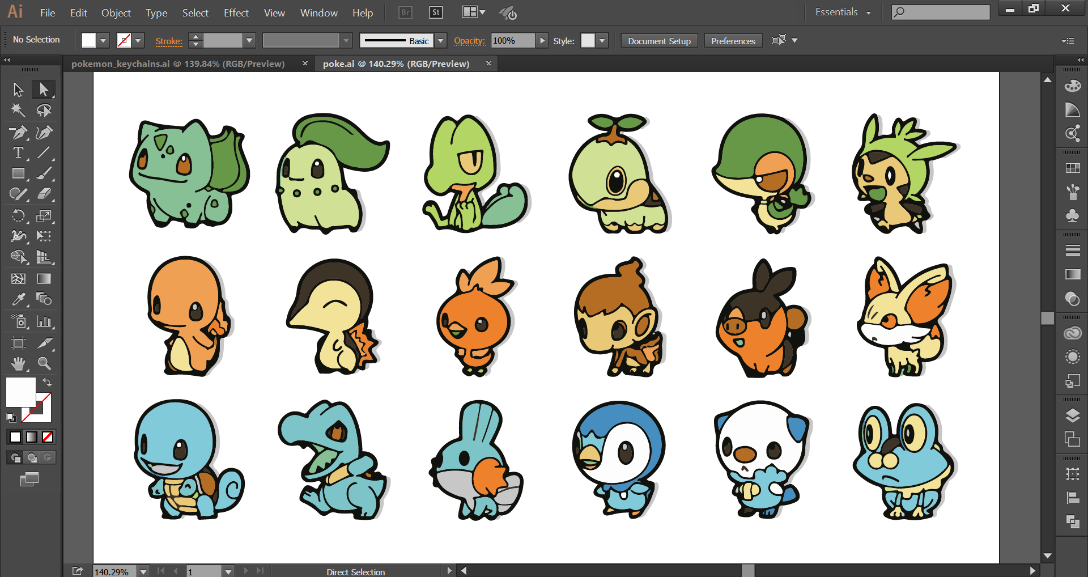Viewport: 1088px width, 577px height.
Task: Open Essentials workspace switcher
Action: pyautogui.click(x=843, y=12)
